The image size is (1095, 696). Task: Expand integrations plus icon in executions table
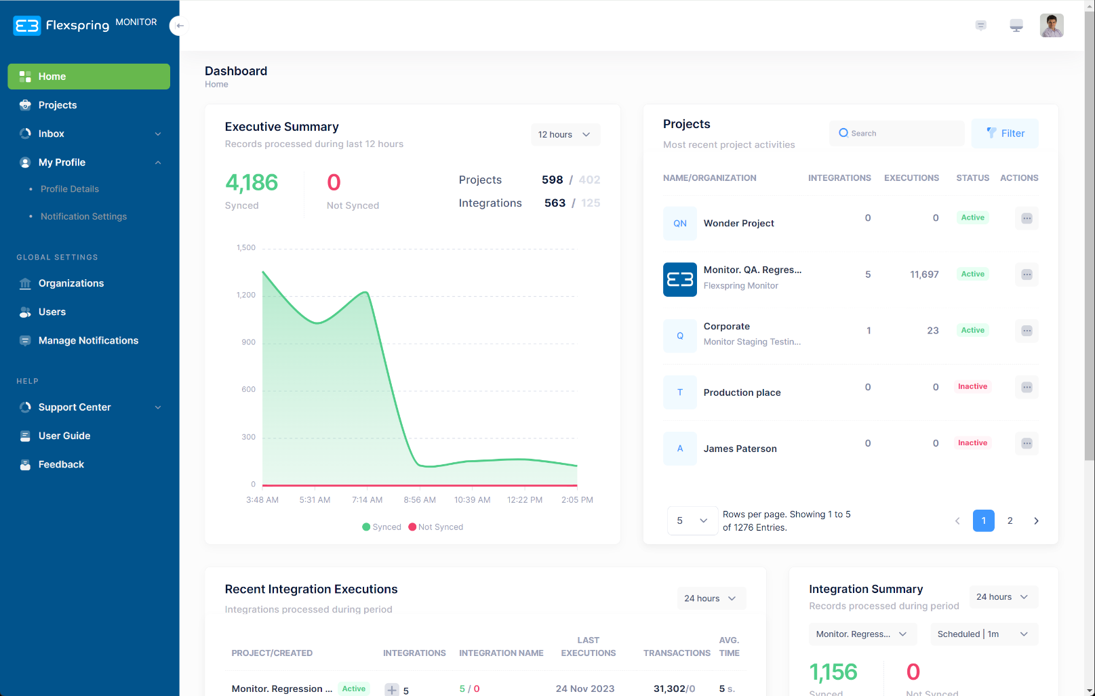[392, 690]
